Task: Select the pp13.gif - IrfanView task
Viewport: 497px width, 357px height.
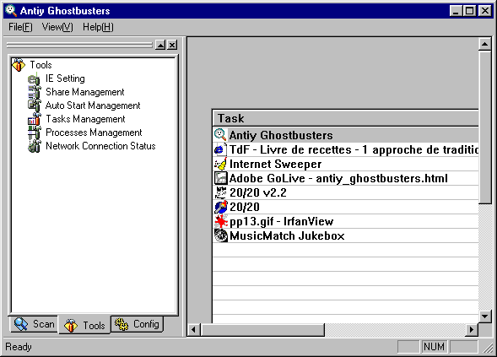Action: click(x=345, y=221)
